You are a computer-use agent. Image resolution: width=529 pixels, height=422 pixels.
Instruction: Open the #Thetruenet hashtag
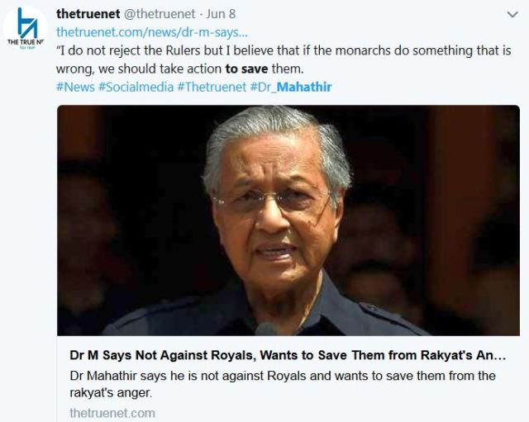(212, 87)
